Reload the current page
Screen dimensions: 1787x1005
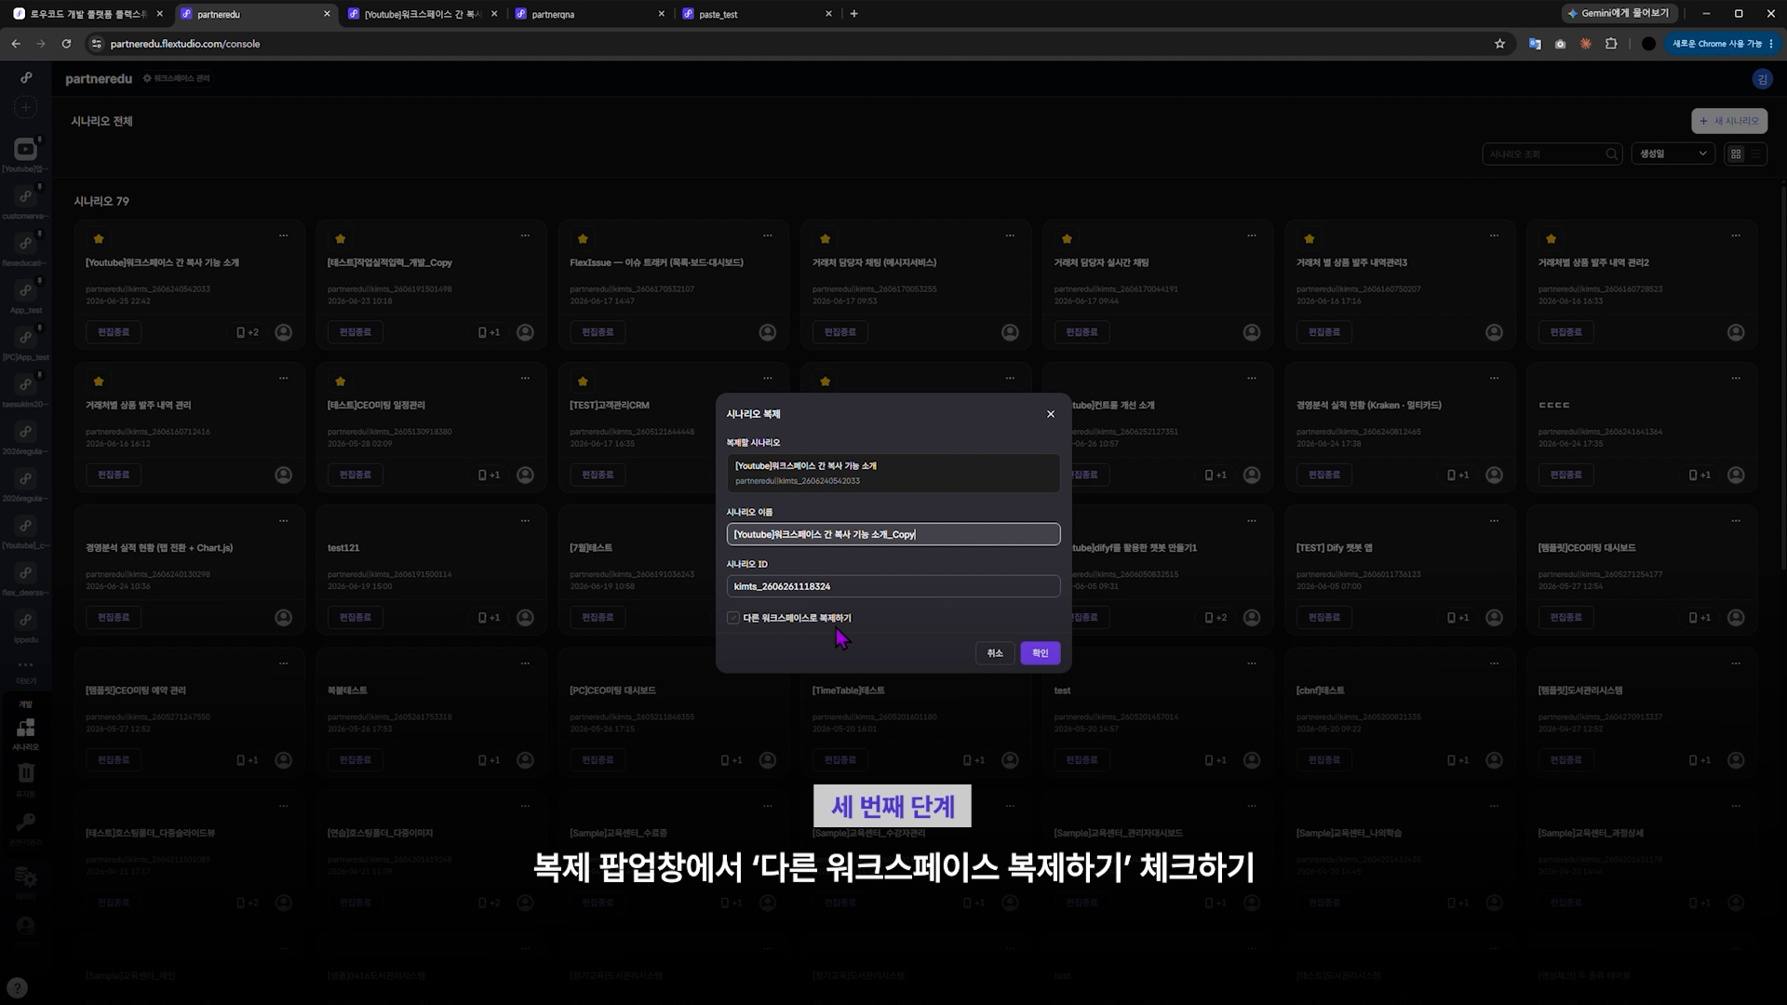[x=66, y=44]
